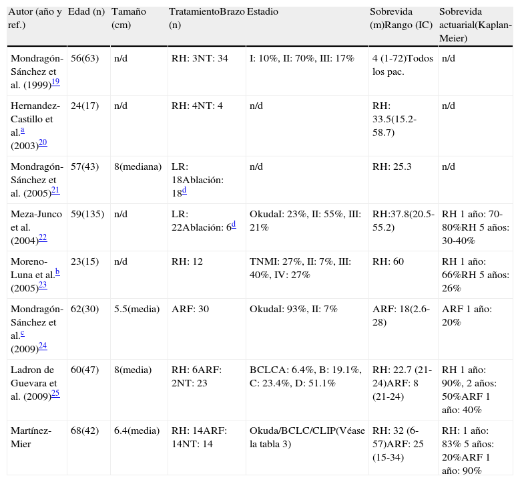Follow the superscript 20 reference link
This screenshot has height=482, width=520.
click(x=43, y=142)
